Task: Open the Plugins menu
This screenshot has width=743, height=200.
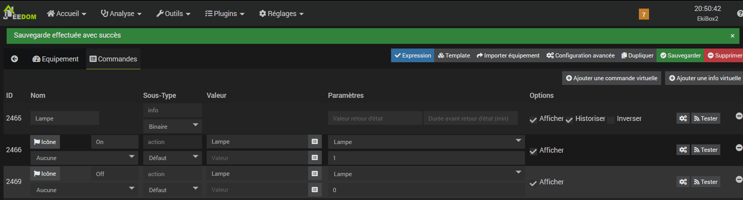Action: click(225, 14)
